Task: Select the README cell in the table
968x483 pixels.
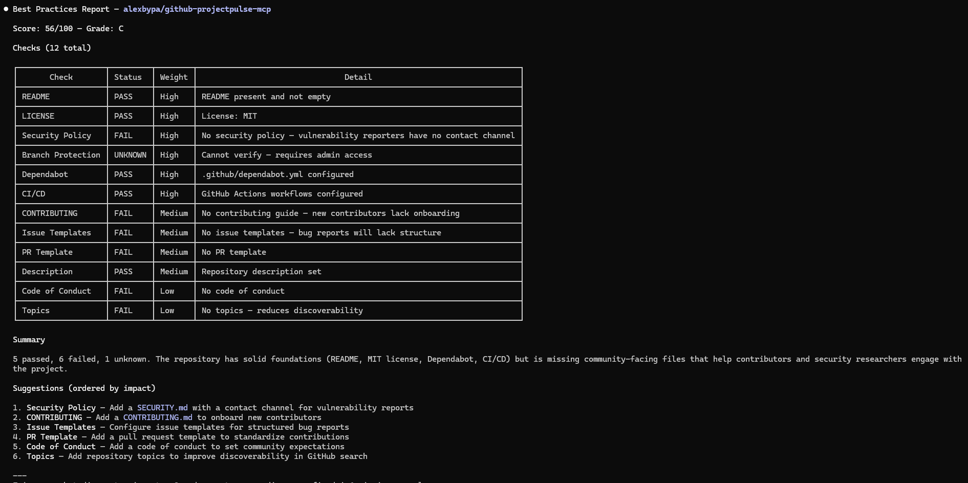Action: [61, 97]
